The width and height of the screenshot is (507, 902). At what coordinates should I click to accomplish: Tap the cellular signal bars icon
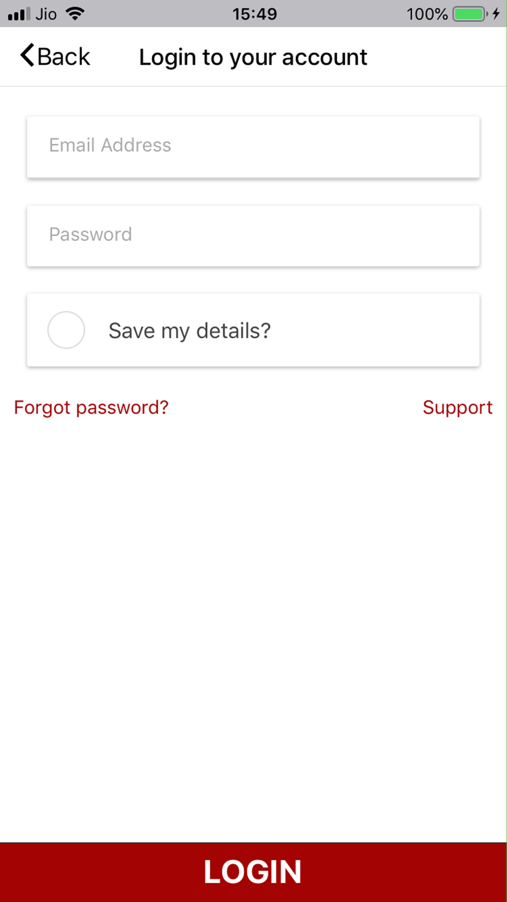coord(19,14)
